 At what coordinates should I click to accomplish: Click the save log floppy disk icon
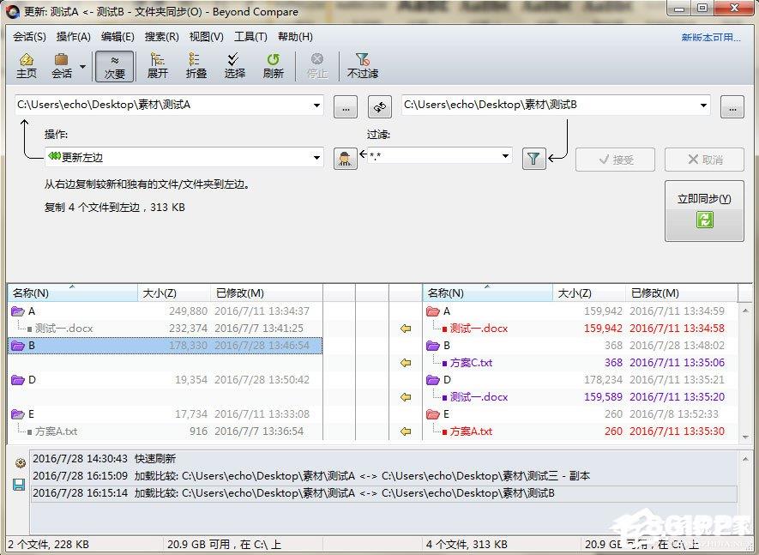point(19,485)
